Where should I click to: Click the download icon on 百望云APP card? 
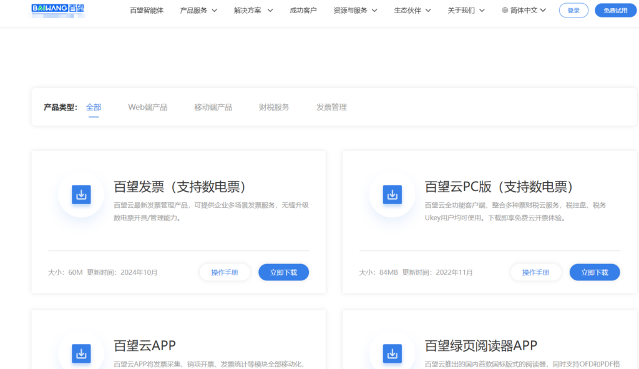point(80,353)
